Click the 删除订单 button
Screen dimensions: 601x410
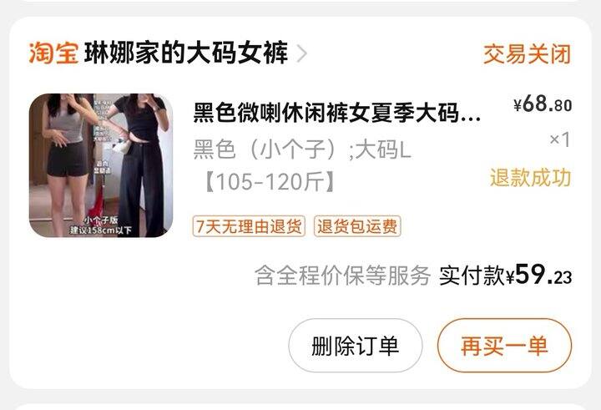point(356,345)
